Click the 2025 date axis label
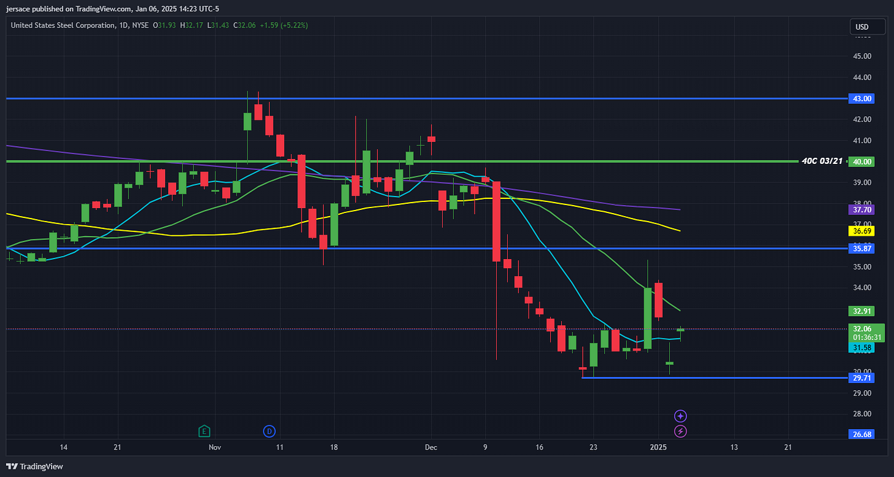Screen dimensions: 894x477 (x=658, y=448)
